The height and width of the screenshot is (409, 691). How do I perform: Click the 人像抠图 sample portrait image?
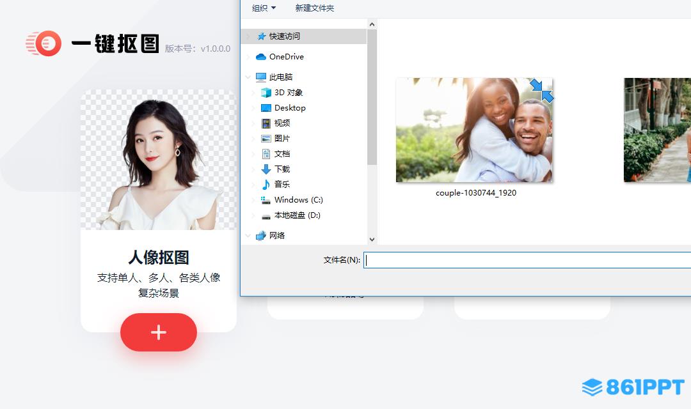(159, 160)
